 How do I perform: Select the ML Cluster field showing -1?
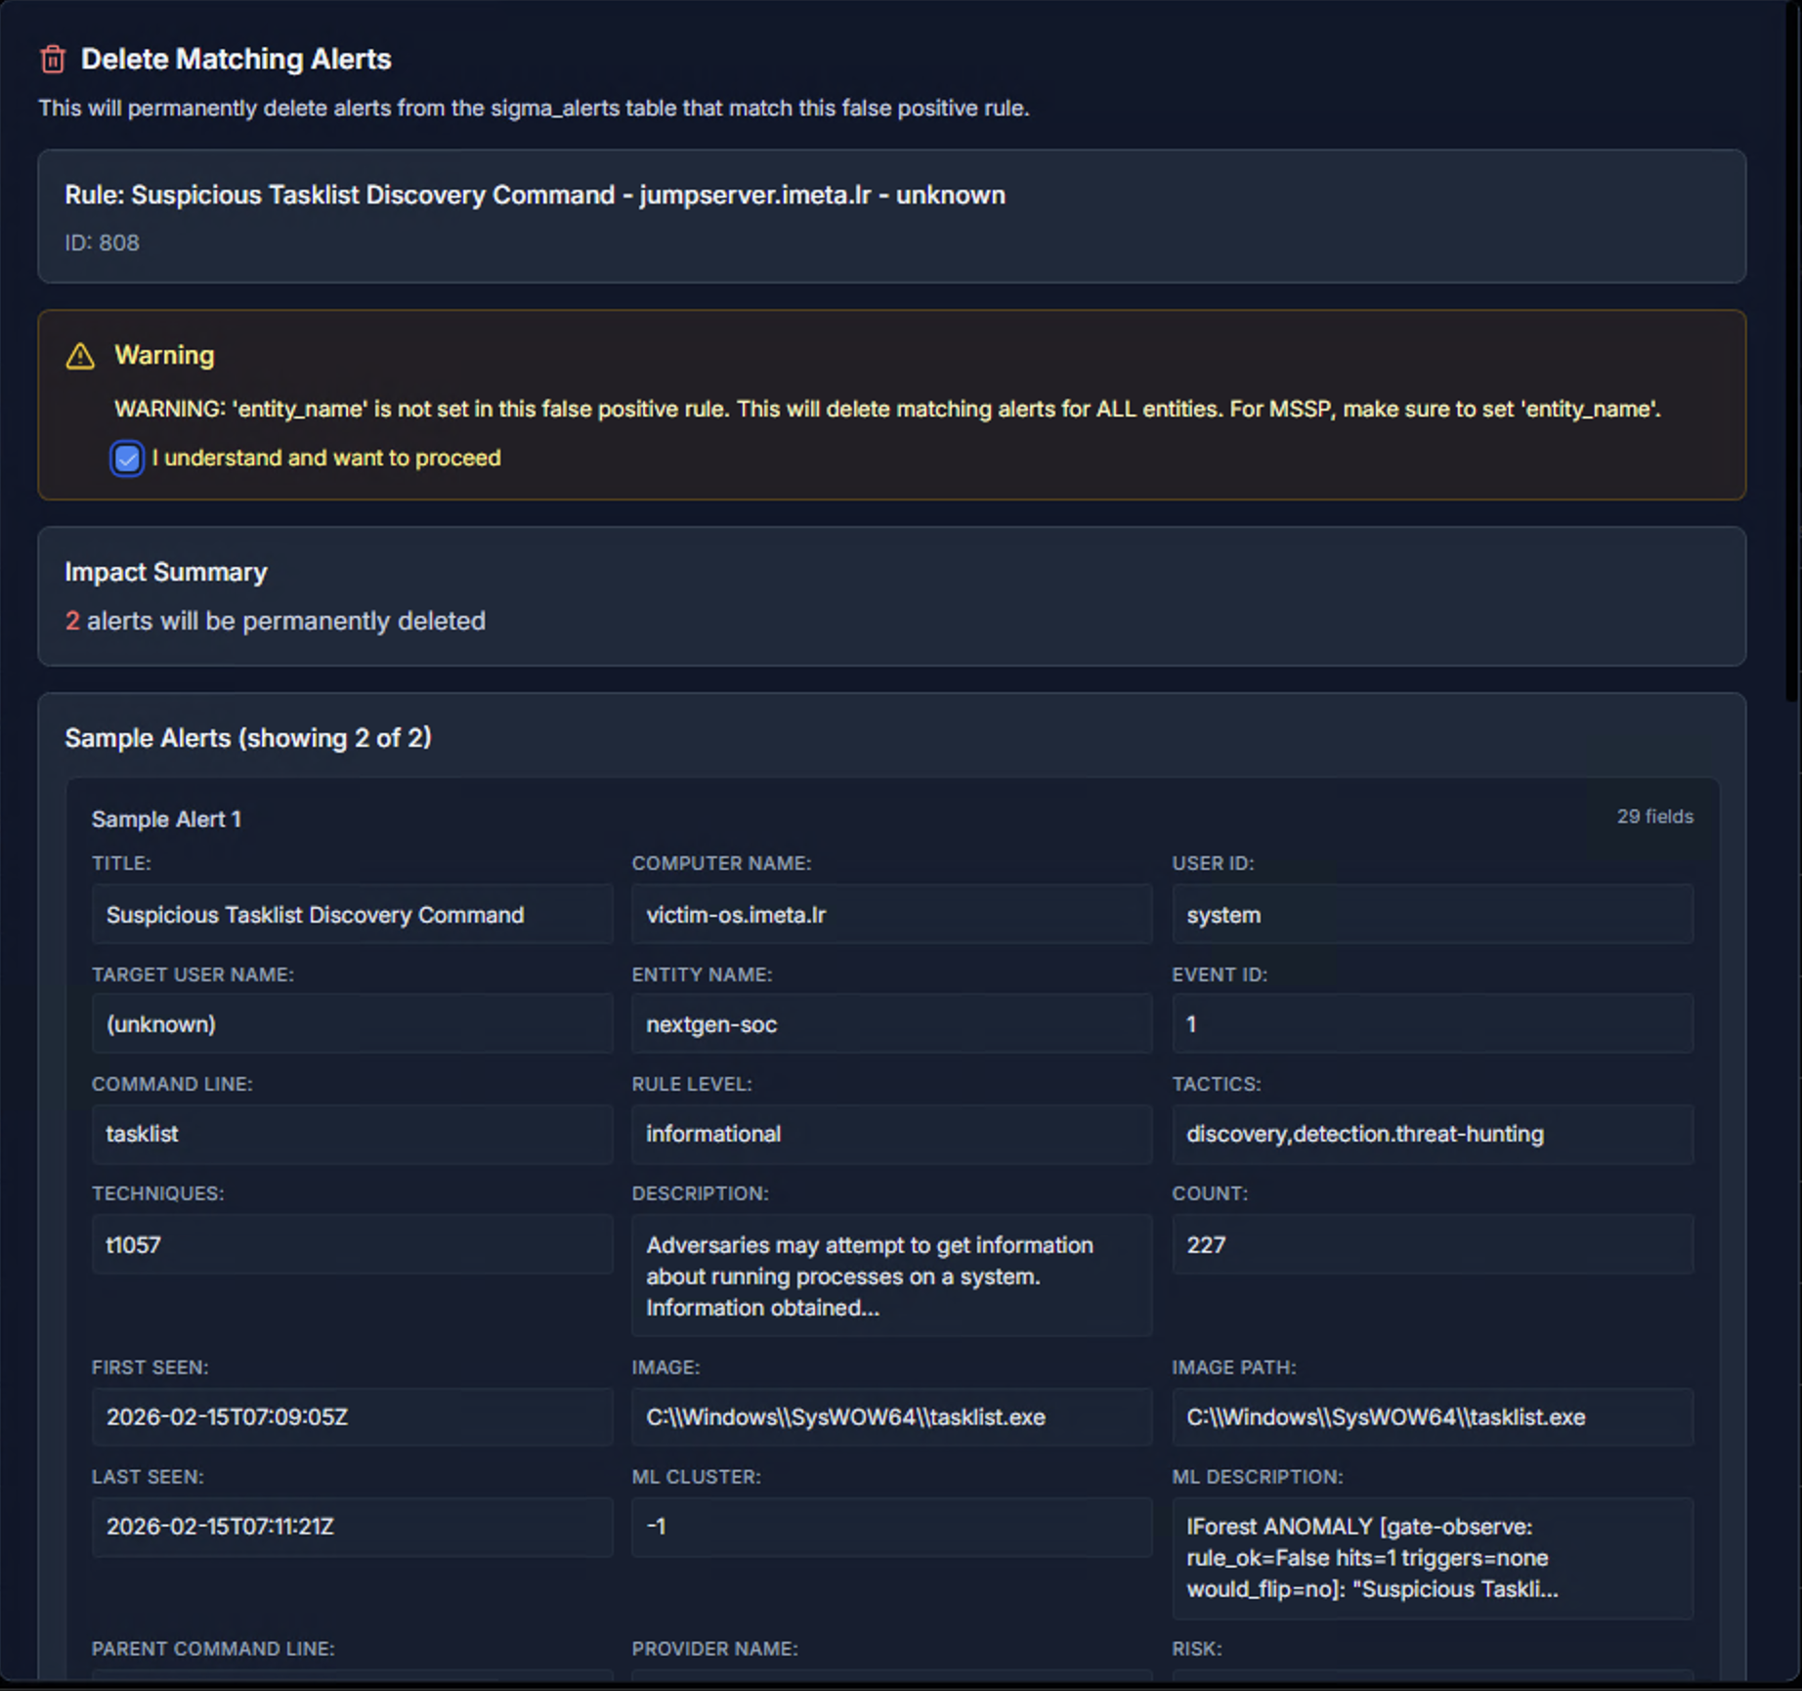coord(890,1527)
